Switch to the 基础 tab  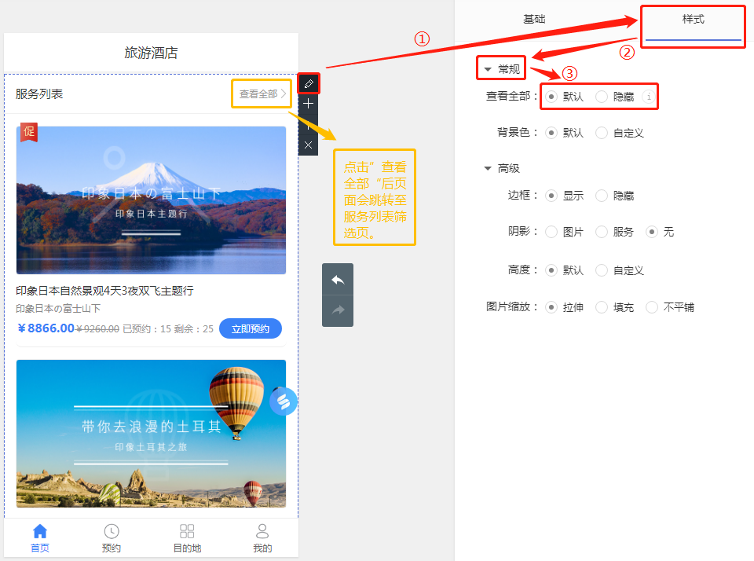point(534,18)
